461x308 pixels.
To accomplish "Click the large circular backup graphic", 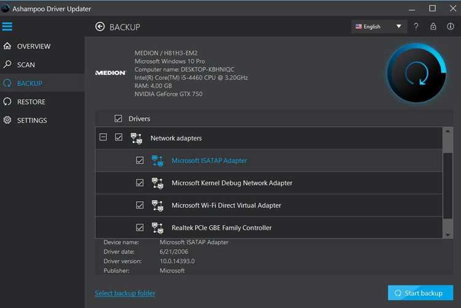I will 417,74.
